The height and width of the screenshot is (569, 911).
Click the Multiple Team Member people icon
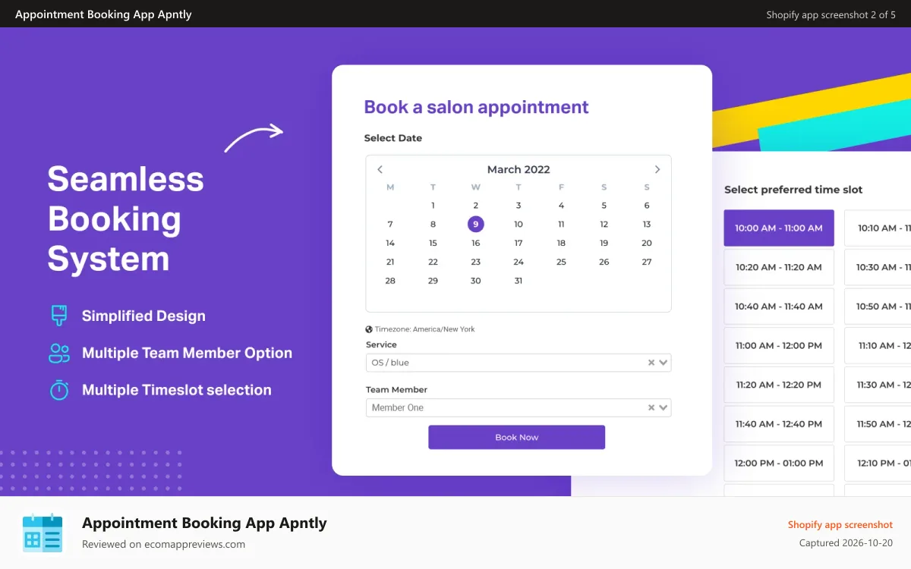(59, 353)
